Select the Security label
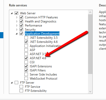The width and height of the screenshot is (106, 100). coord(30,30)
